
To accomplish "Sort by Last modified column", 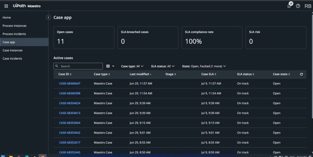I will click(x=140, y=74).
